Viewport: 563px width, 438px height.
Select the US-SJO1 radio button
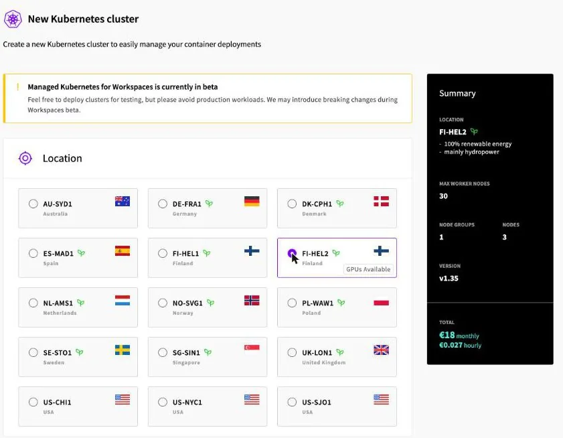pyautogui.click(x=292, y=402)
